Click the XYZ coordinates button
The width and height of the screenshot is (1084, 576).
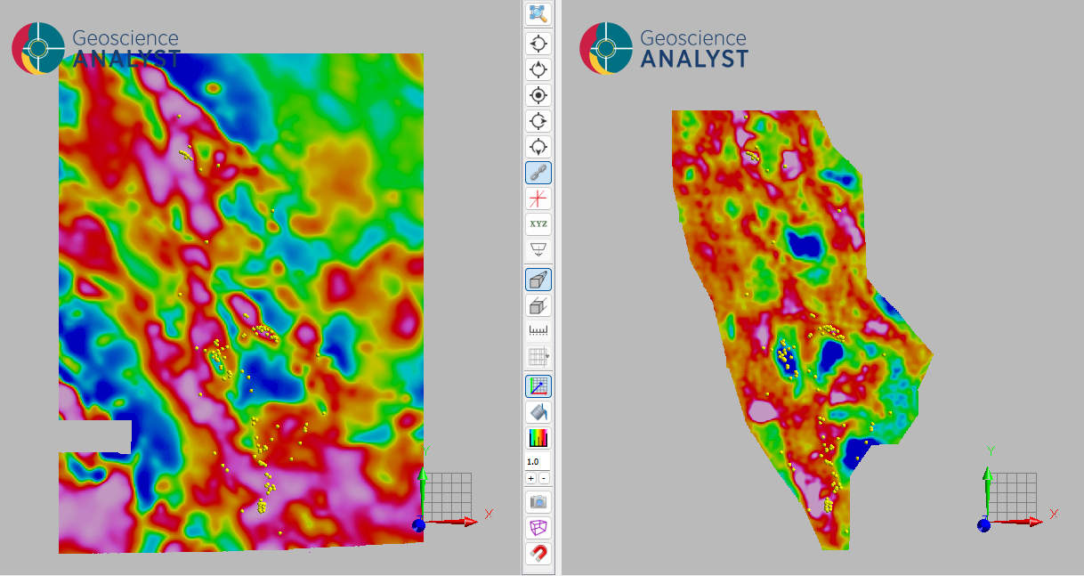(538, 224)
